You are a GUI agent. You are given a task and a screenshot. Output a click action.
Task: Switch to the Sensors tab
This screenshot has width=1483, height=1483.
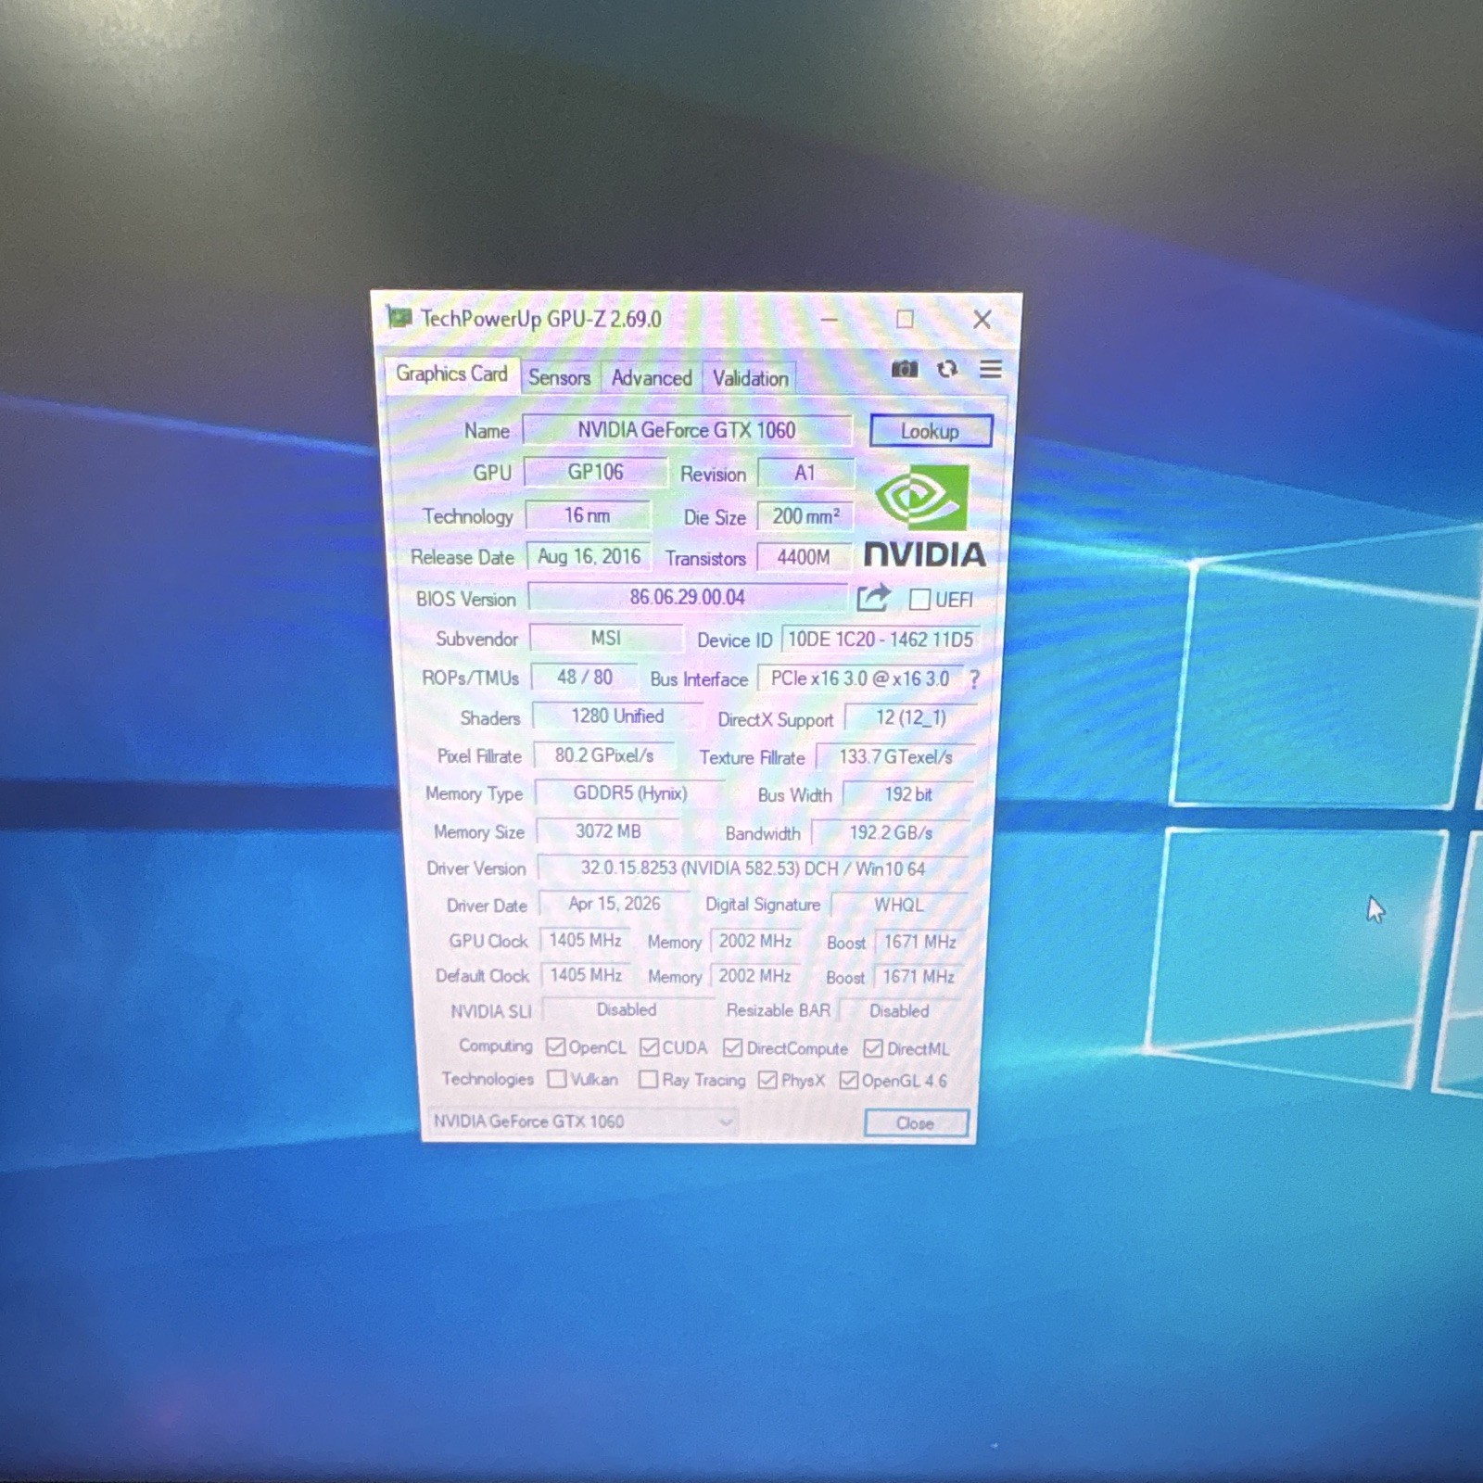pyautogui.click(x=559, y=377)
